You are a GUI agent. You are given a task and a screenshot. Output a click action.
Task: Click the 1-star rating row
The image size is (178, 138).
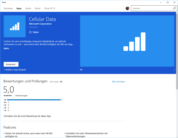pos(6,110)
